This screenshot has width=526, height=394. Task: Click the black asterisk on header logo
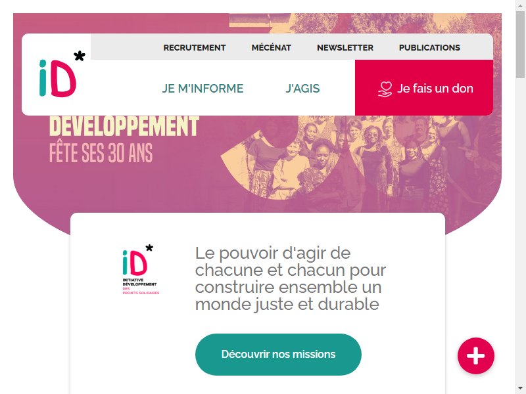point(79,56)
